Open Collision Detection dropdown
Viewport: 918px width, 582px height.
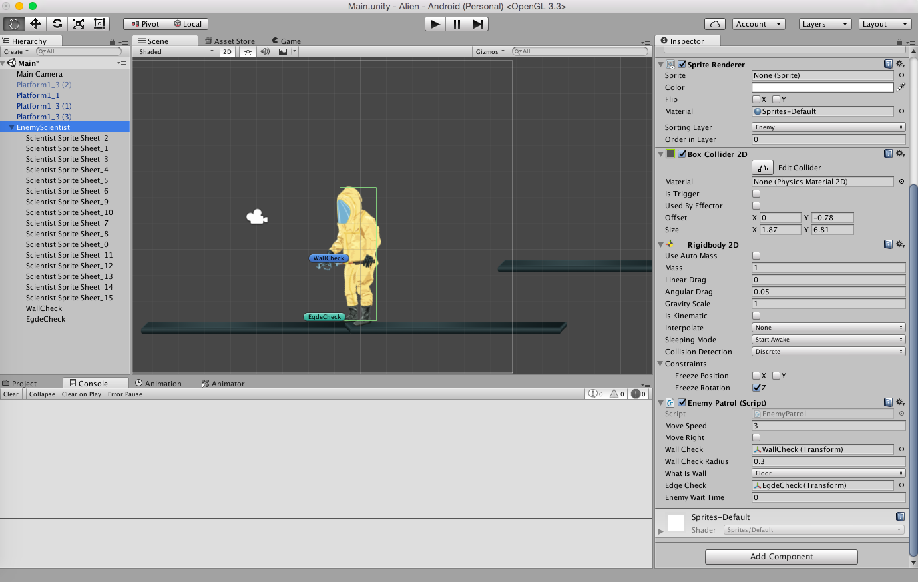(x=829, y=352)
